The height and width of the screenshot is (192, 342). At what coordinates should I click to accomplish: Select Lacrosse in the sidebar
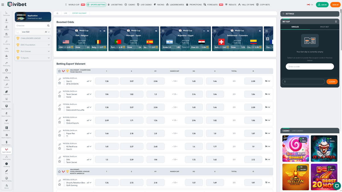pos(7,86)
